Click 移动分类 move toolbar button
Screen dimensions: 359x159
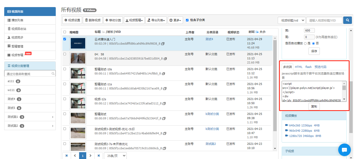(x=113, y=20)
